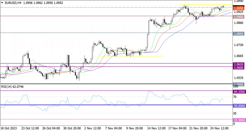
Task: Click the 1.0535 price scale value
Action: 239,78
